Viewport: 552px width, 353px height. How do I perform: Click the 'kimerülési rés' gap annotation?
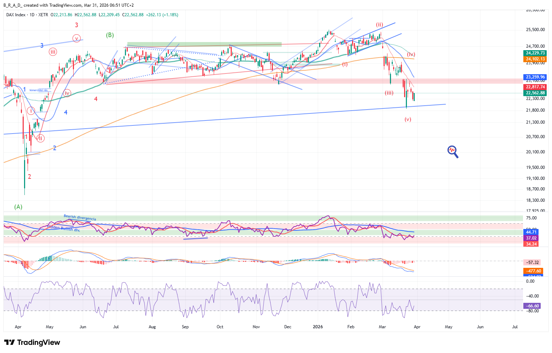tap(39, 90)
